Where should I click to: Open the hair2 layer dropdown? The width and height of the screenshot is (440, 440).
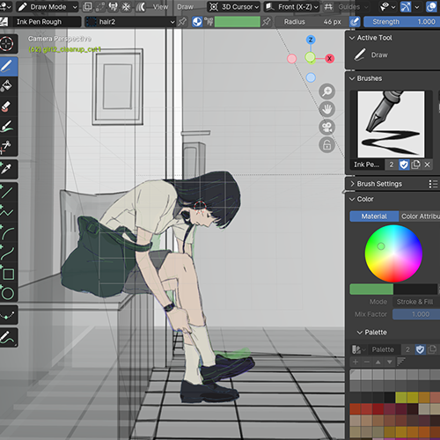[x=130, y=22]
